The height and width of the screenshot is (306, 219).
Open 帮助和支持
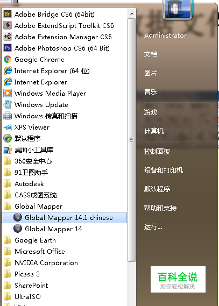pos(160,208)
